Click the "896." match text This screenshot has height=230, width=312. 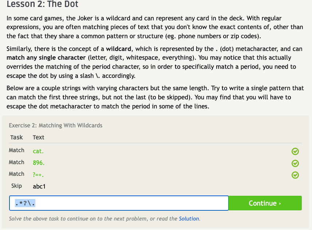pyautogui.click(x=39, y=163)
